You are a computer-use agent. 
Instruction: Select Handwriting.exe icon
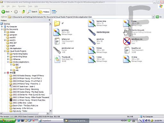92,32
